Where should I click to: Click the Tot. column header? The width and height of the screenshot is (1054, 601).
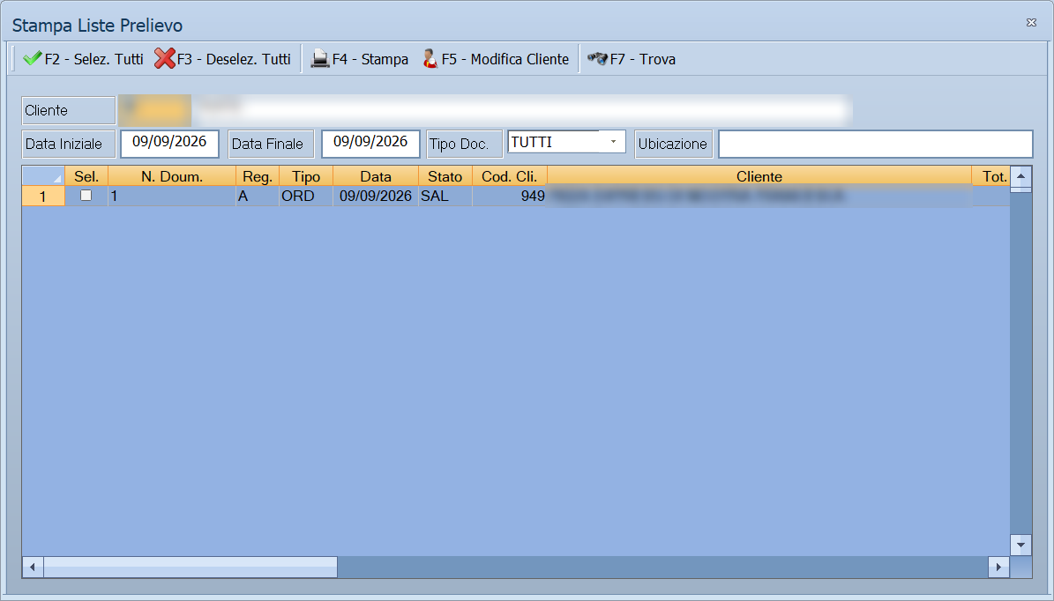(x=991, y=176)
